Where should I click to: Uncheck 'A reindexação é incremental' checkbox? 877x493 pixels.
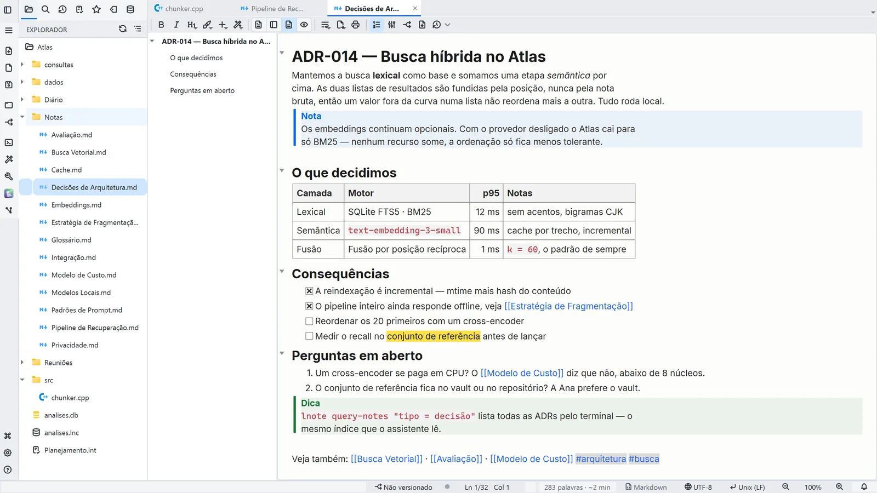(309, 291)
